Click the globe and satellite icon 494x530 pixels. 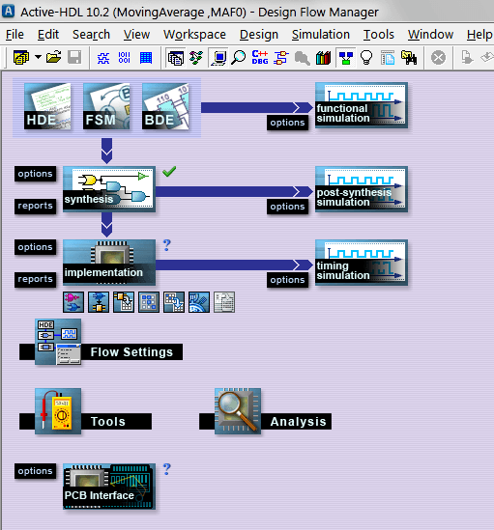(199, 302)
